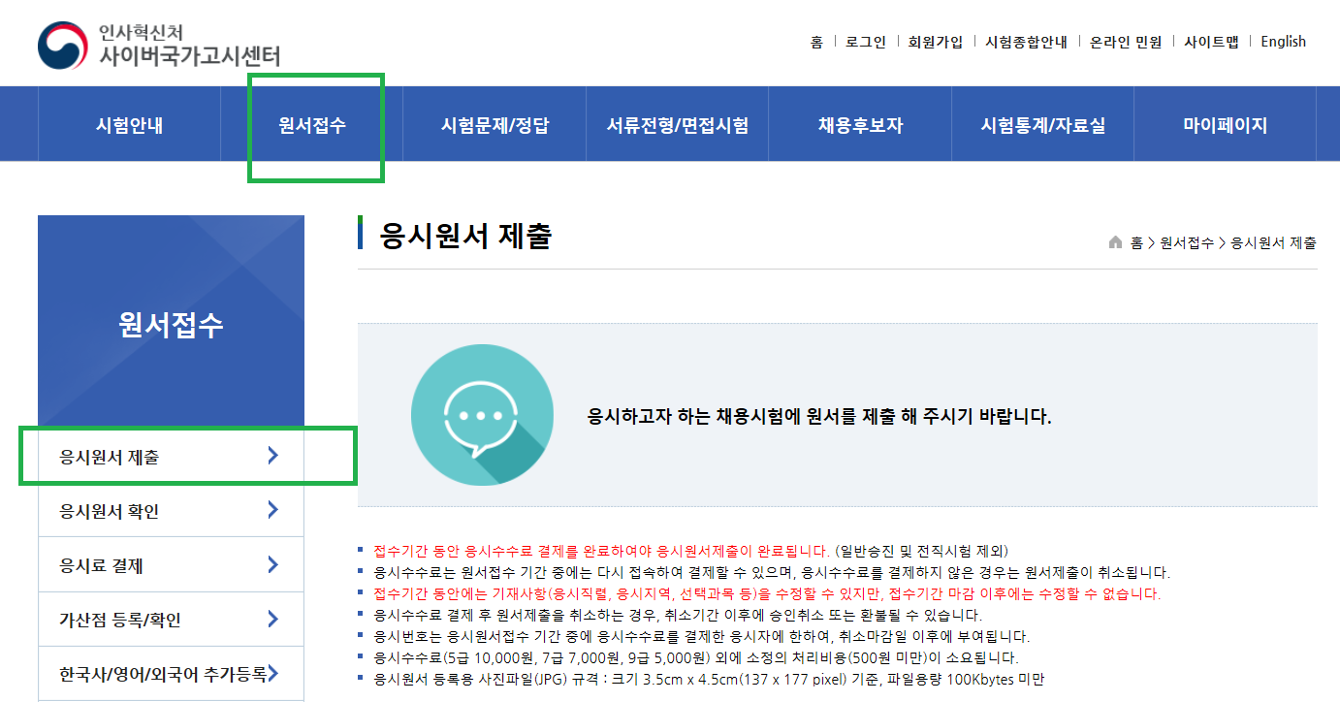The height and width of the screenshot is (702, 1340).
Task: Click the teal speech bubble icon
Action: coord(482,414)
